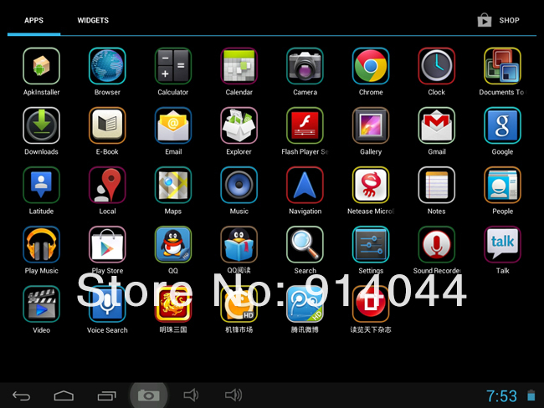
Task: Raise volume with the speaker-up button
Action: click(x=234, y=395)
